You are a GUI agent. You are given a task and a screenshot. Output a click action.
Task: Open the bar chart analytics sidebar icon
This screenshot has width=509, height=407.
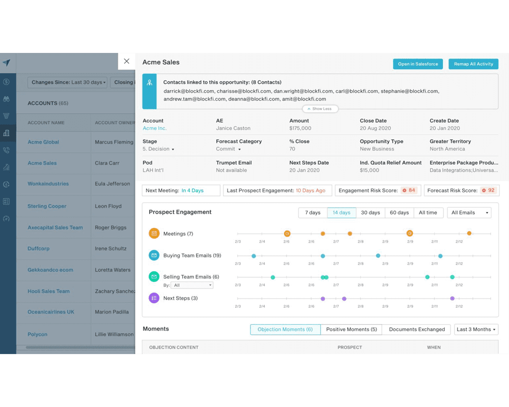click(6, 167)
